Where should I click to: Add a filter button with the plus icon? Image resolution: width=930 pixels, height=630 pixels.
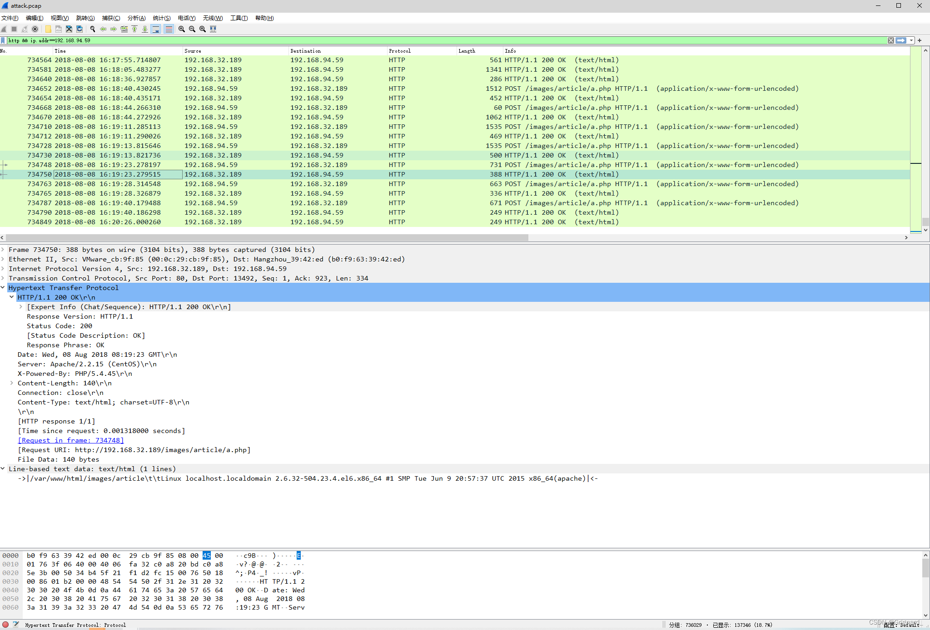920,40
